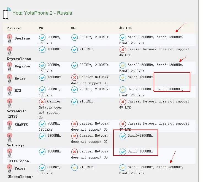Screen dimensions: 211x182
Task: Select the Tele2 (Rostelecom) carrier name
Action: pos(20,172)
